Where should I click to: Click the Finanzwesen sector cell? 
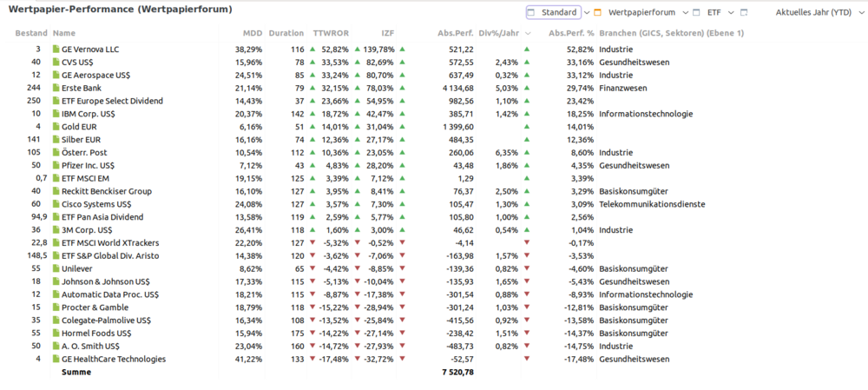[x=622, y=88]
